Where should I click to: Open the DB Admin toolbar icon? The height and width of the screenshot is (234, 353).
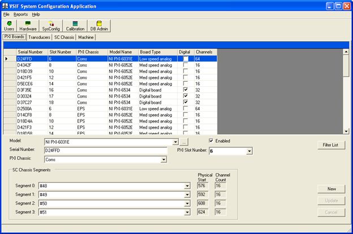[99, 26]
